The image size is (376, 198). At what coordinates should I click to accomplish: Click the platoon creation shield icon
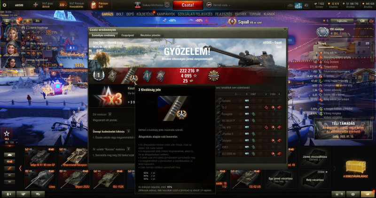click(167, 5)
